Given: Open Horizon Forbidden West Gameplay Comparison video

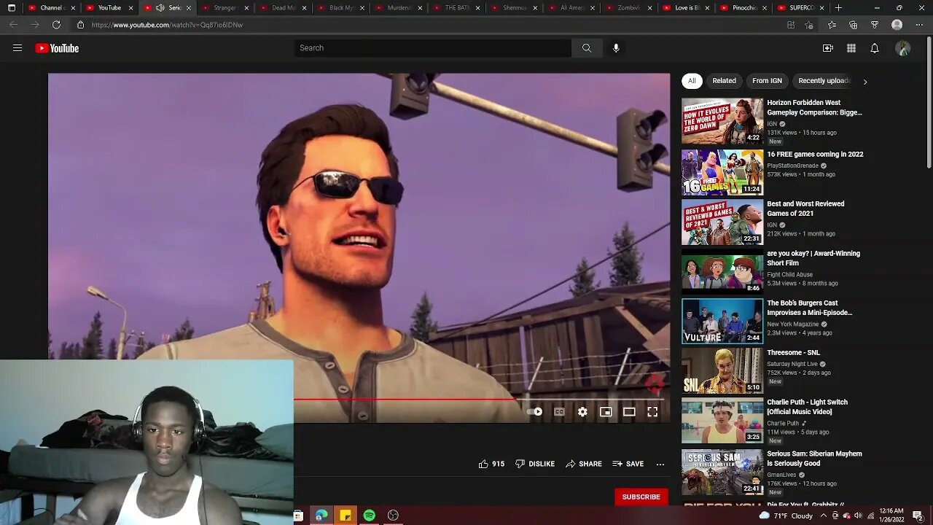Looking at the screenshot, I should (x=814, y=107).
